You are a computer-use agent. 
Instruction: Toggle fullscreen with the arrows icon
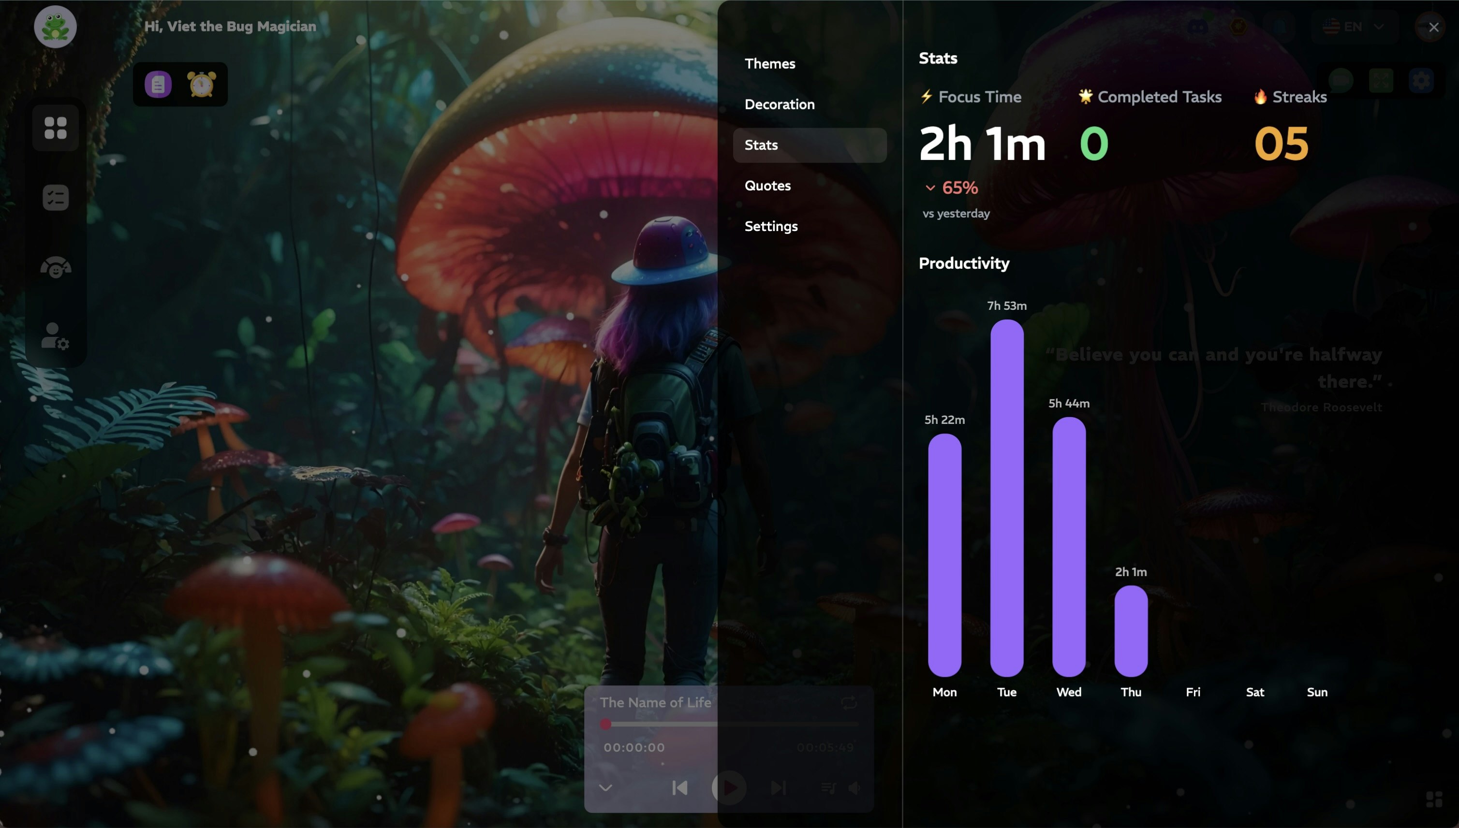pos(1381,80)
